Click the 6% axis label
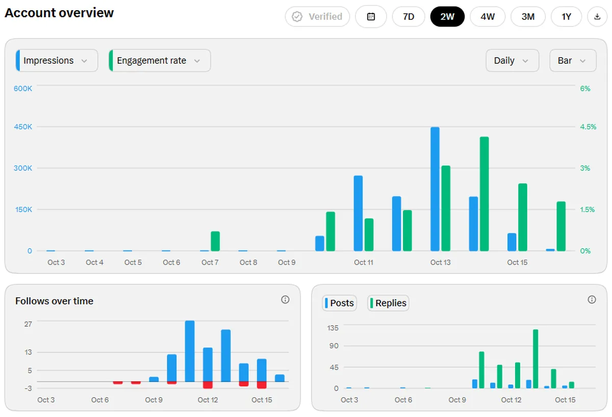 [585, 88]
